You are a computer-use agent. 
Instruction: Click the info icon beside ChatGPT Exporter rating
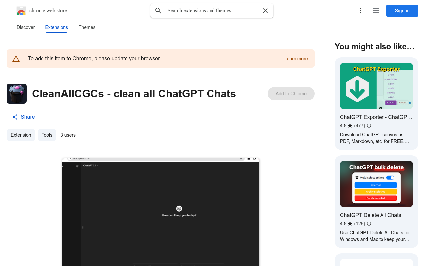369,126
